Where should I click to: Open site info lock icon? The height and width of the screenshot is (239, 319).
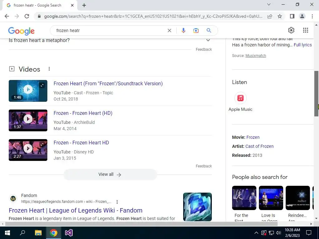(x=39, y=16)
